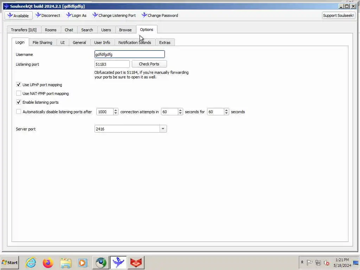Click the Soulseek title bar icon
Image resolution: width=360 pixels, height=270 pixels.
click(6, 6)
